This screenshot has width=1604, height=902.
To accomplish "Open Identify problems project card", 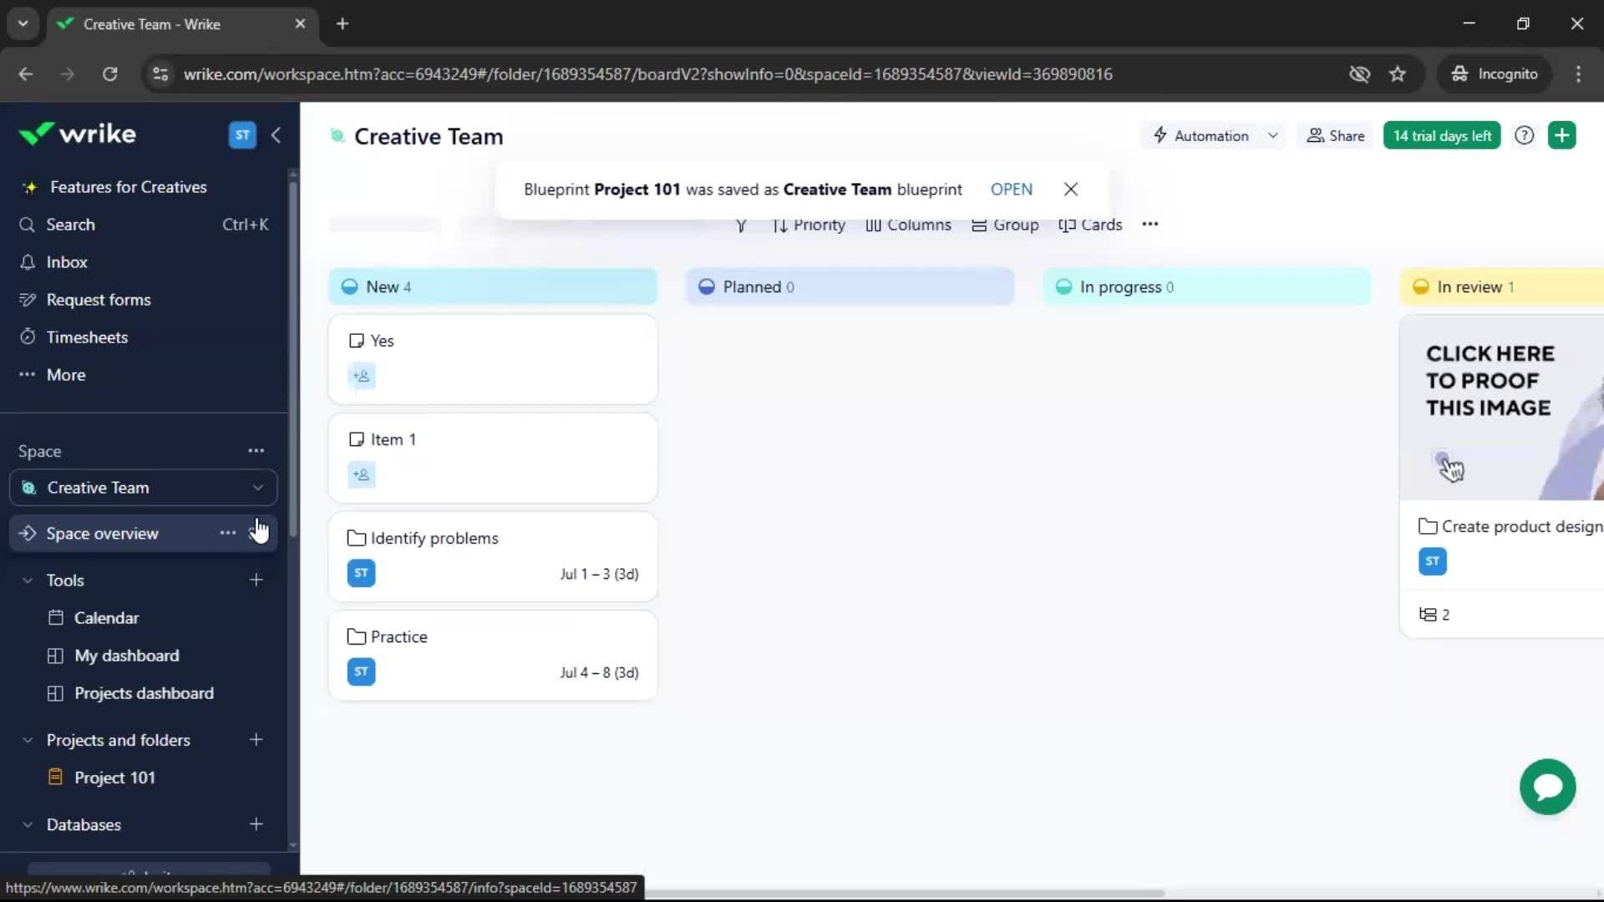I will (x=493, y=556).
